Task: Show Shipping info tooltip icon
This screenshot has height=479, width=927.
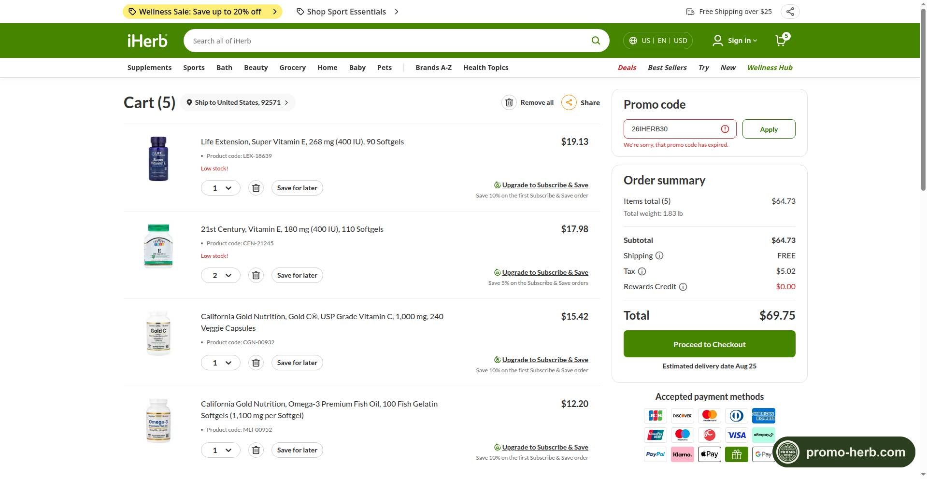Action: coord(659,256)
